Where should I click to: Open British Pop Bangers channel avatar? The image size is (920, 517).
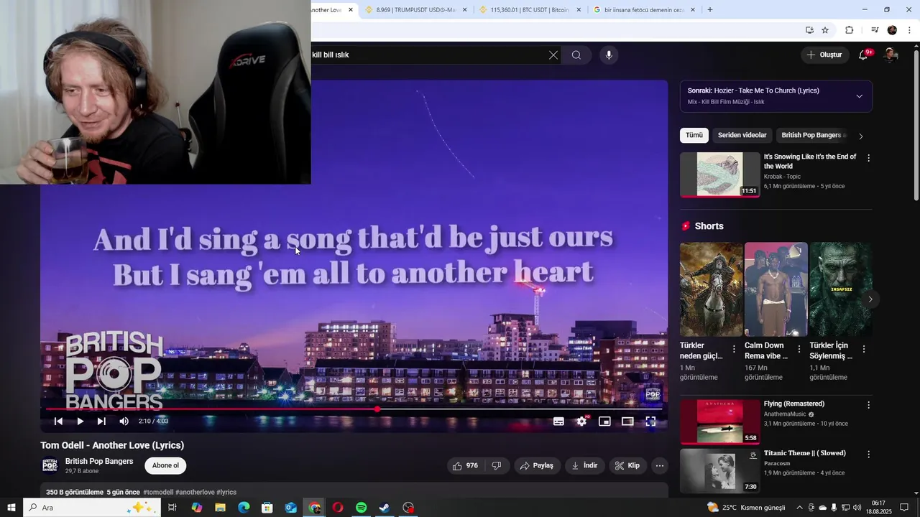(x=50, y=466)
